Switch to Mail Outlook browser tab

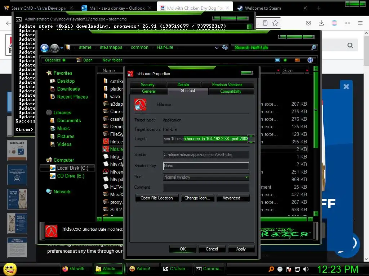117,8
